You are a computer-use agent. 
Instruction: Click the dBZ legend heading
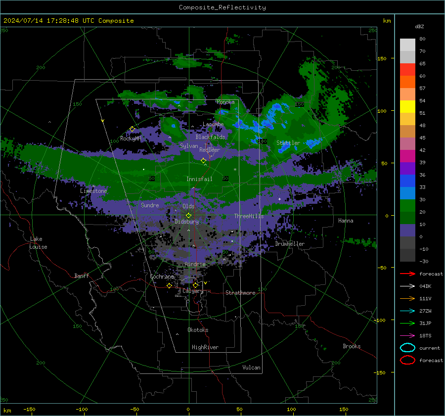tap(419, 26)
